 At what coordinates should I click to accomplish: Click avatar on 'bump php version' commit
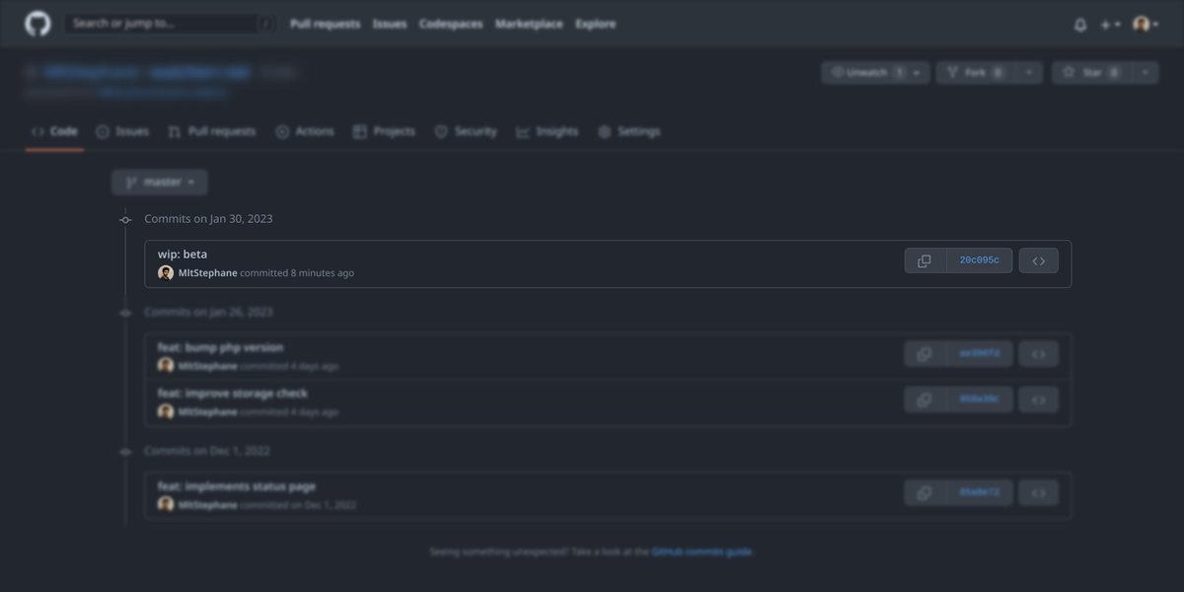166,366
